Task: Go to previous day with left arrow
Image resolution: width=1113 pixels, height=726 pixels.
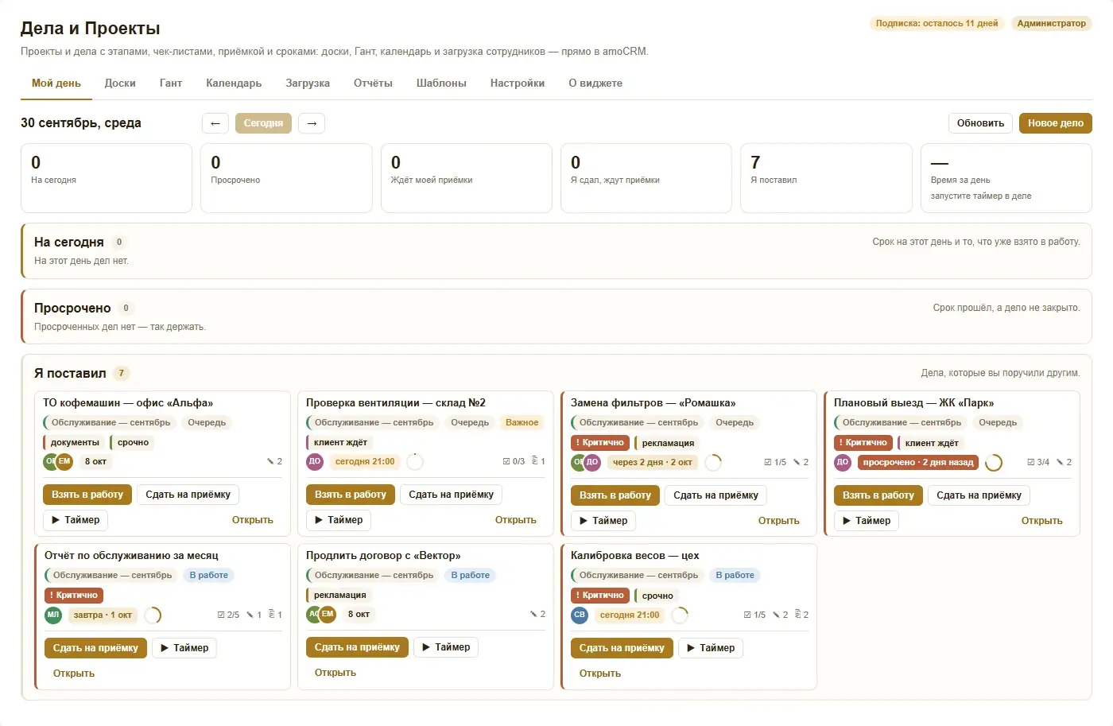Action: click(x=215, y=123)
